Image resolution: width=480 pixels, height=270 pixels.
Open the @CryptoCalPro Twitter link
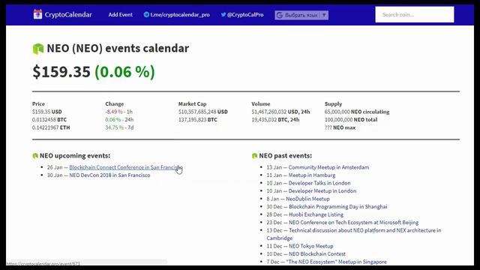click(245, 15)
